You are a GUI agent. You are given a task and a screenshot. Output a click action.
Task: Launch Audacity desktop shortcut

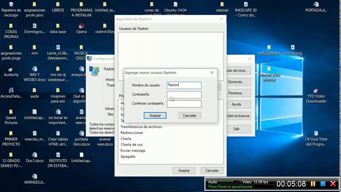point(11,72)
